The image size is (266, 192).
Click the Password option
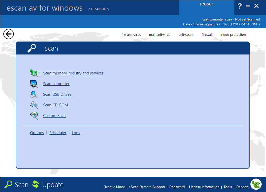pos(177,187)
